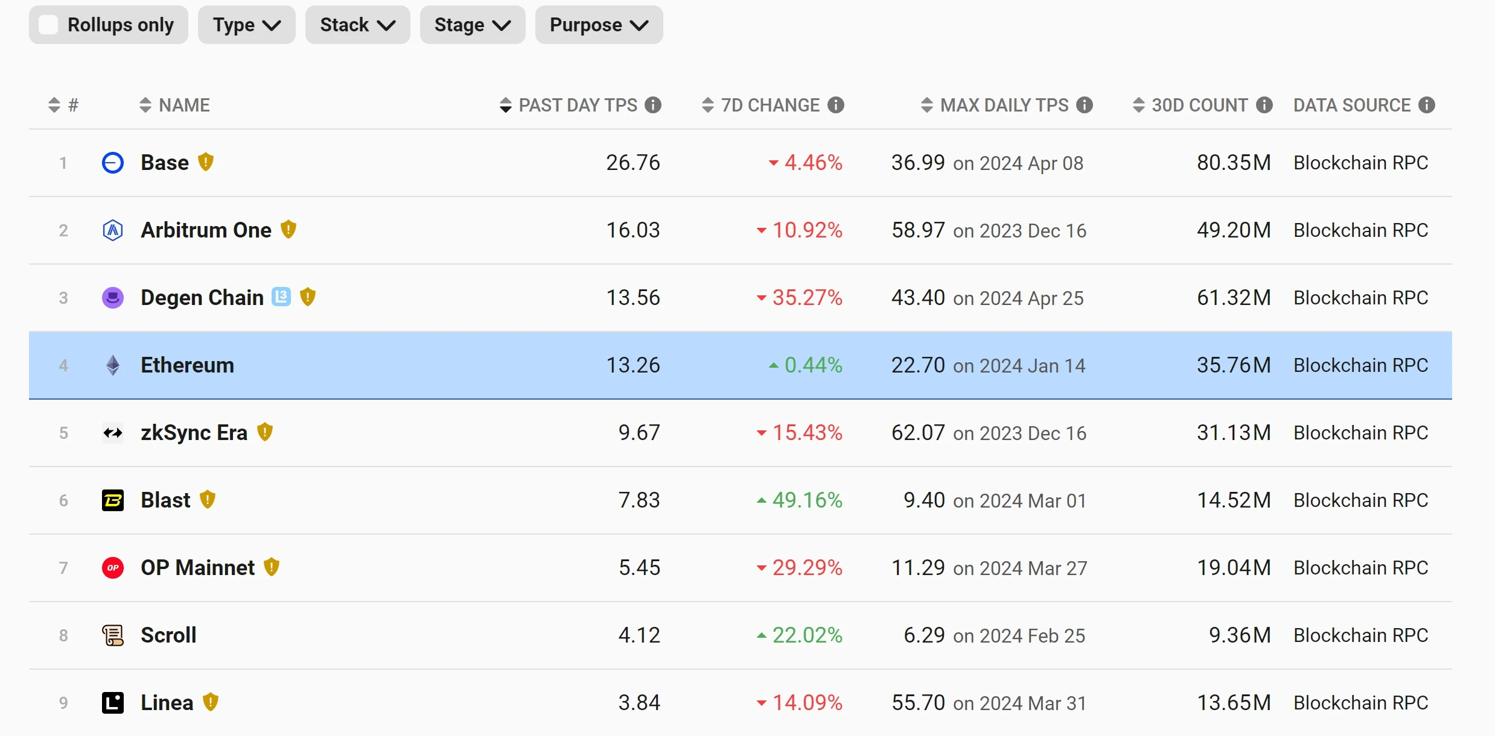Toggle the Rollups only checkbox
1495x736 pixels.
click(x=49, y=25)
